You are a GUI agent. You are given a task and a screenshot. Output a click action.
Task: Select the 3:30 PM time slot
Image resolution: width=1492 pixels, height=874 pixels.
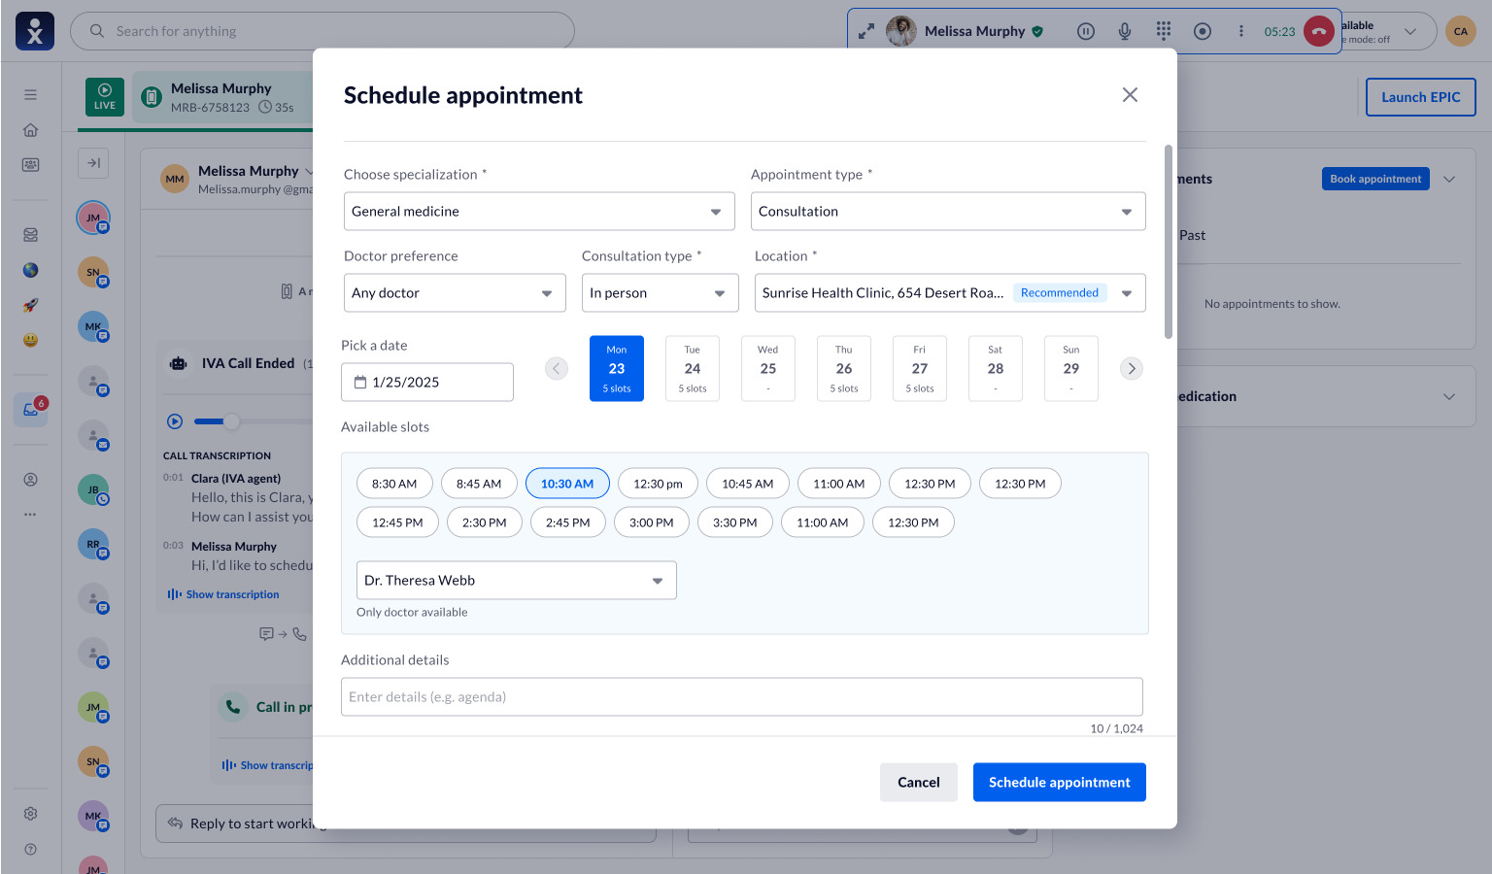(x=735, y=522)
